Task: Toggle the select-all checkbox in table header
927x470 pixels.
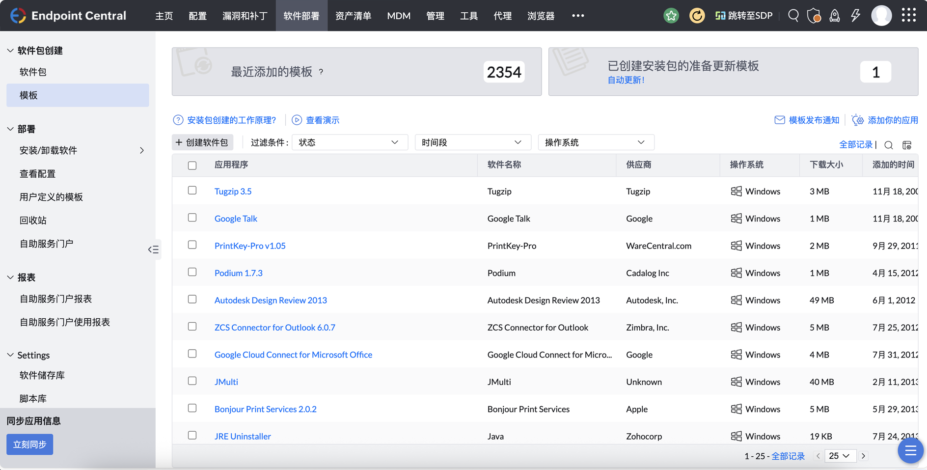Action: (192, 166)
